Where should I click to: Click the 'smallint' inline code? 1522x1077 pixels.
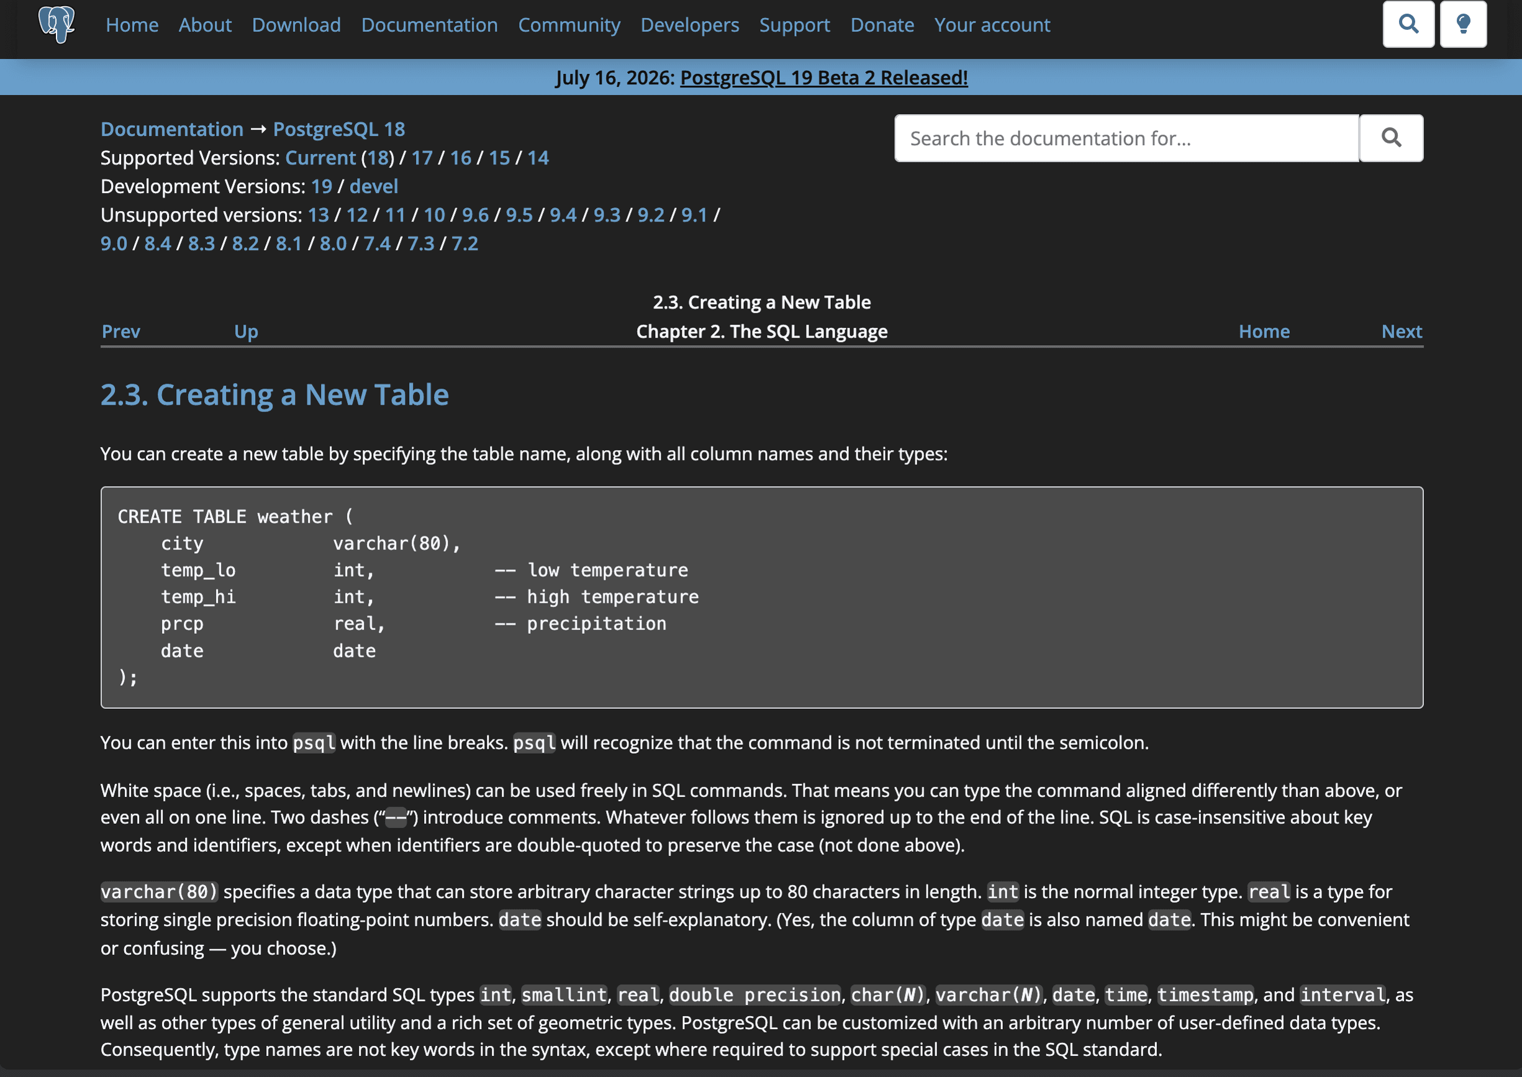click(x=564, y=995)
